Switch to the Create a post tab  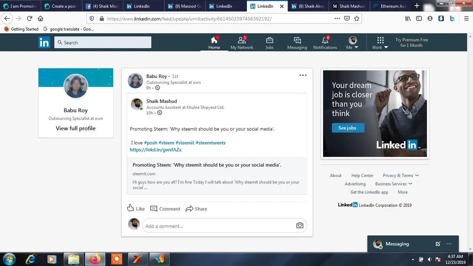(61, 6)
